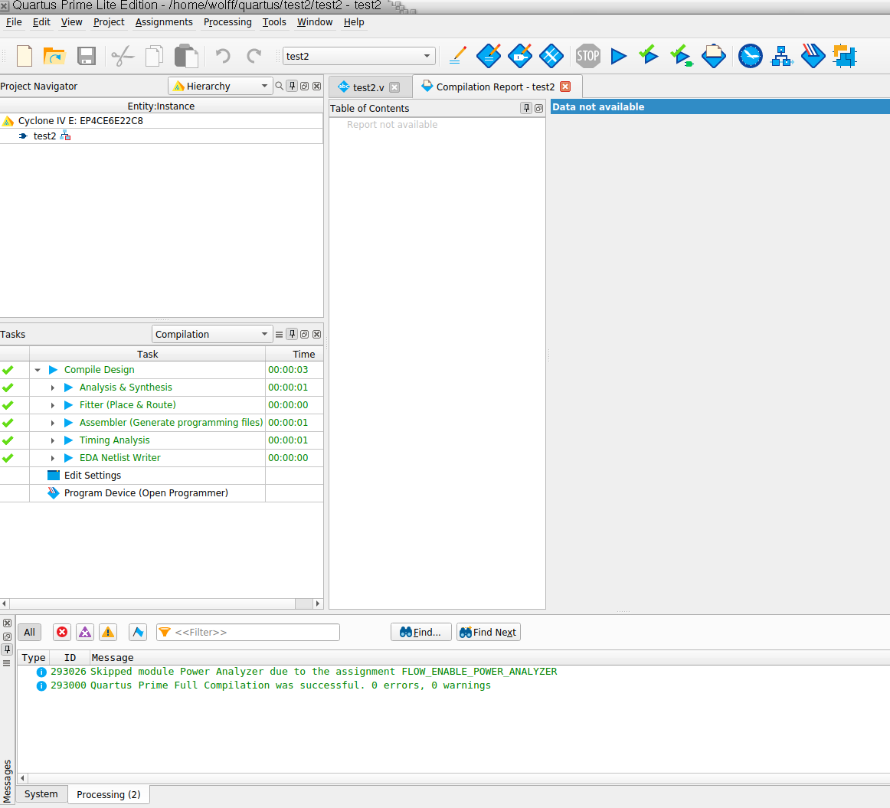Click the Save floppy disk icon
Image resolution: width=890 pixels, height=808 pixels.
[x=87, y=56]
